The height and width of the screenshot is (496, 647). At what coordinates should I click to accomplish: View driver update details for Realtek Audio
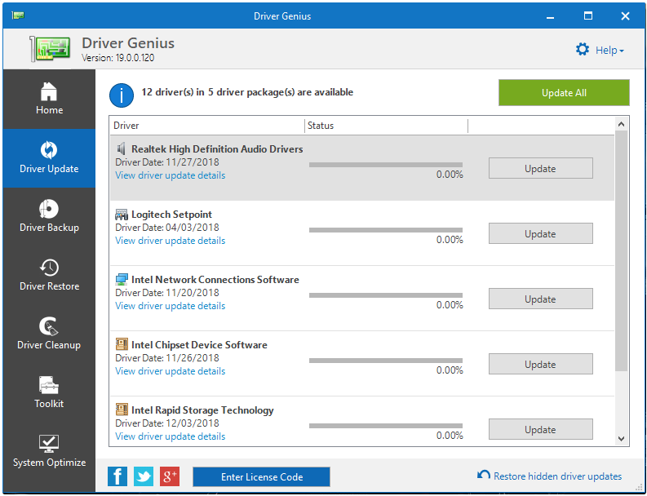pyautogui.click(x=170, y=175)
